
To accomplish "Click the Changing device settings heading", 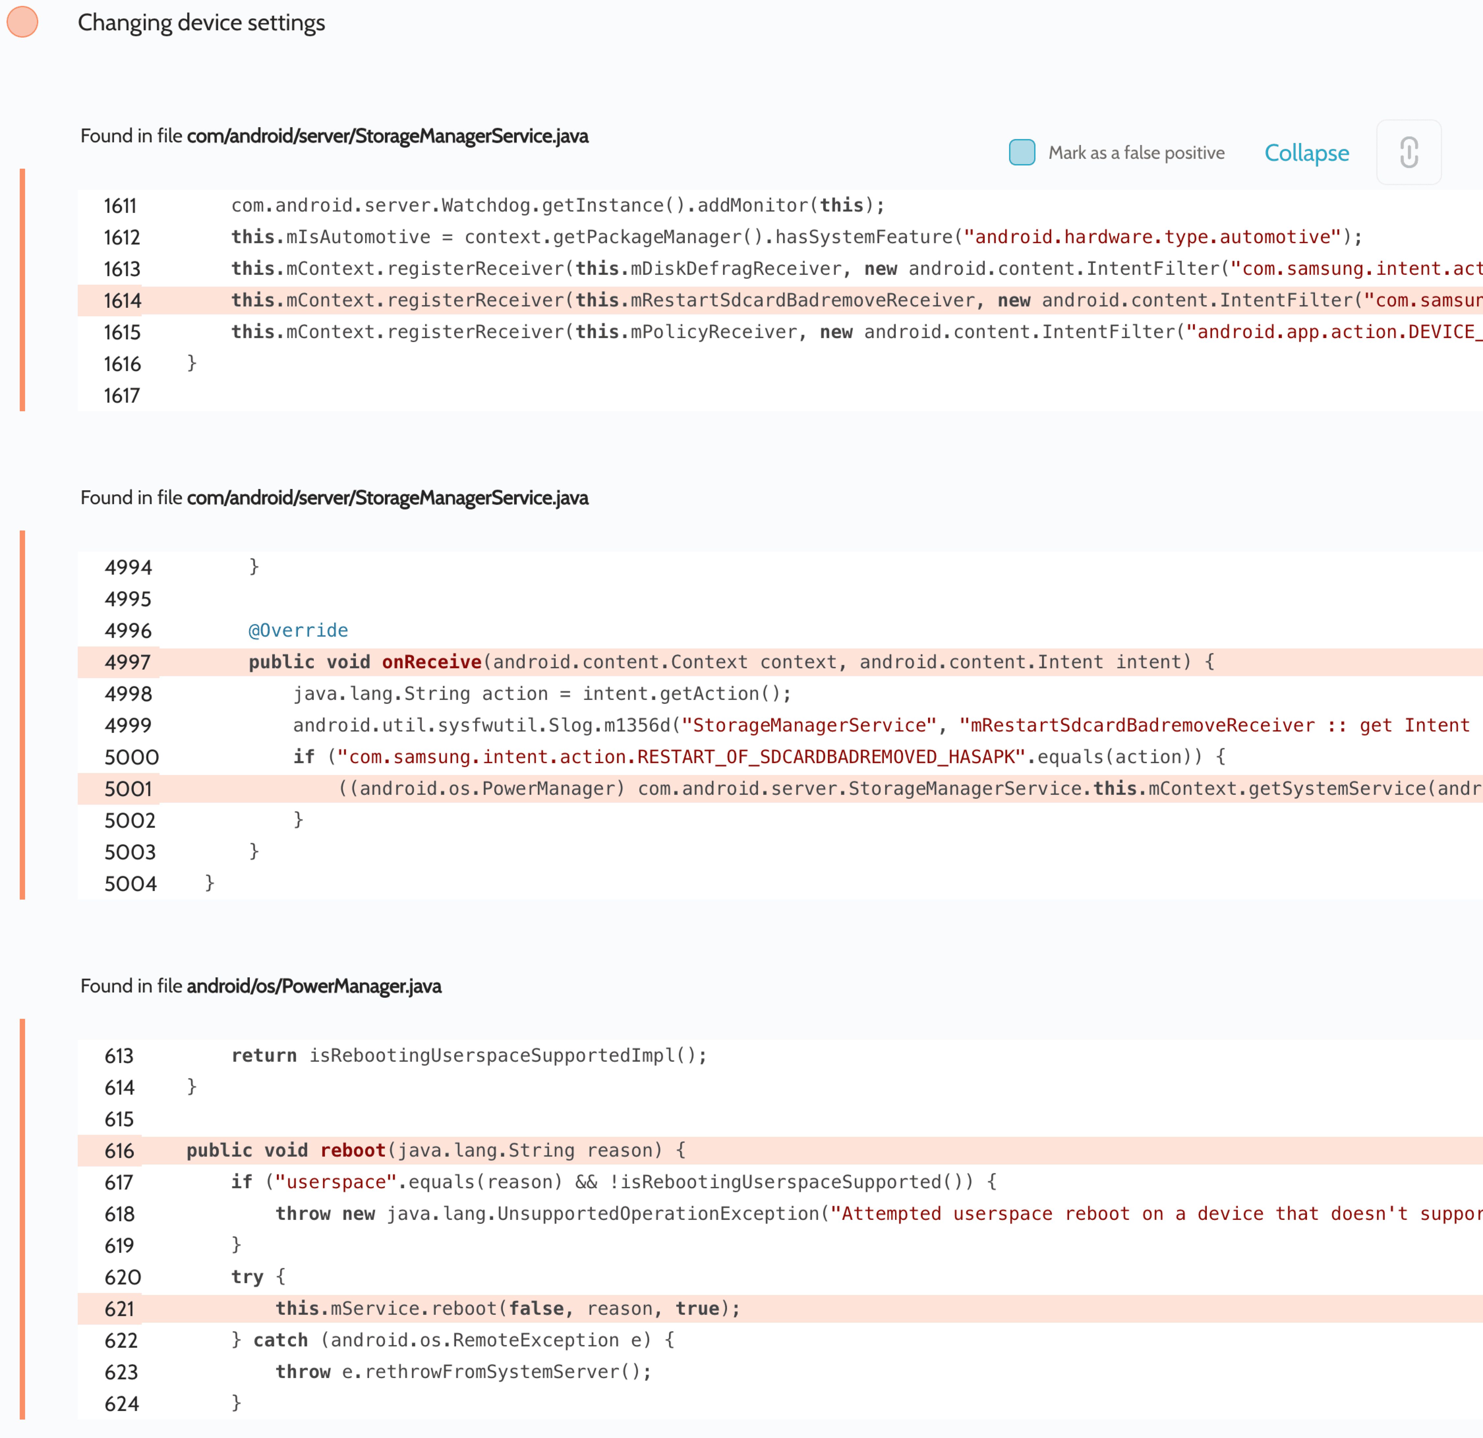I will point(201,23).
